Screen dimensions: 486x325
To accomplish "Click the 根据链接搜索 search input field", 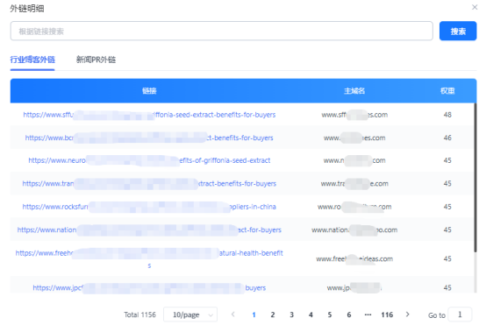I will point(222,31).
